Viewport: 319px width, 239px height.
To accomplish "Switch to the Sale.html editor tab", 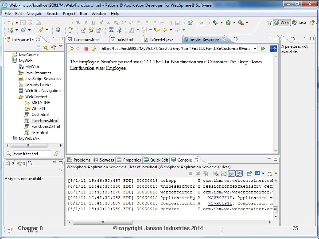I will (x=122, y=39).
